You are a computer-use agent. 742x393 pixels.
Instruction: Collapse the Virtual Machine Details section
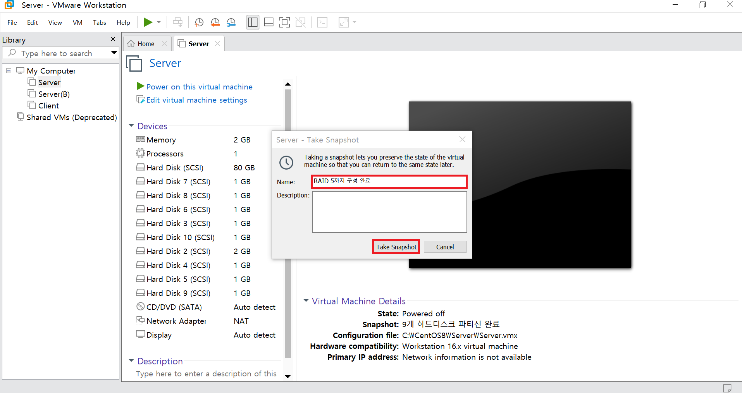tap(306, 301)
